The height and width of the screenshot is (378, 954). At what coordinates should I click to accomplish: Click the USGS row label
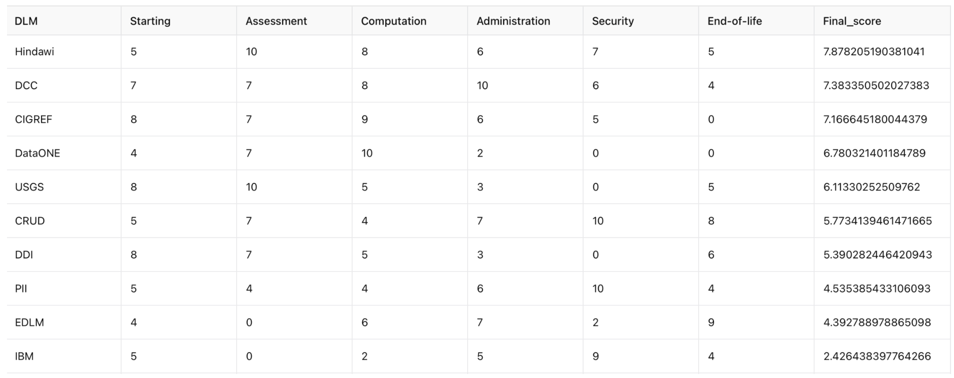click(29, 187)
